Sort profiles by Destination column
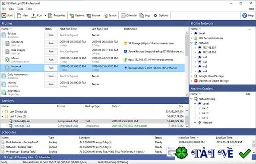256x164 pixels. (x=130, y=29)
